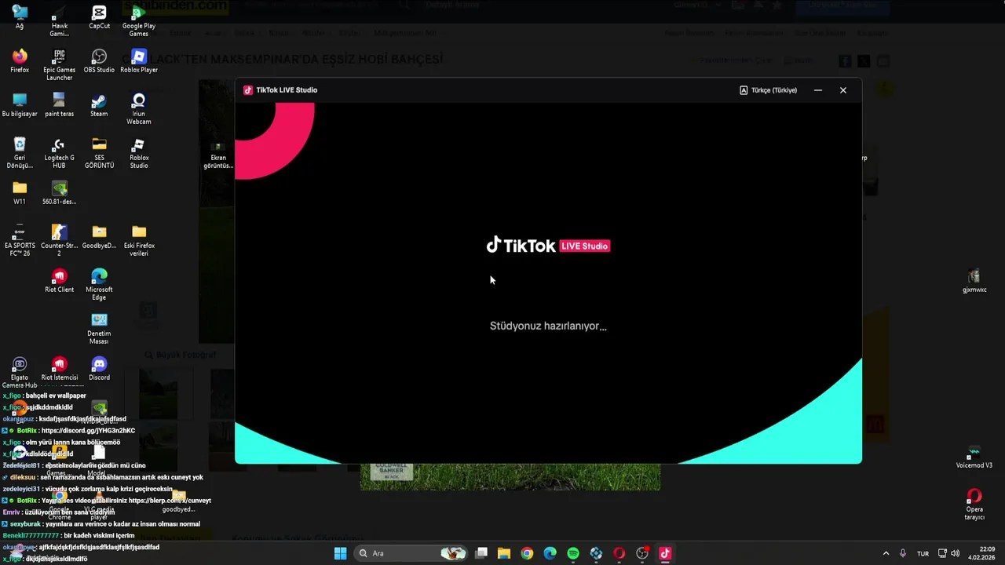Click the TikTok LIVE Studio taskbar icon

click(x=665, y=553)
